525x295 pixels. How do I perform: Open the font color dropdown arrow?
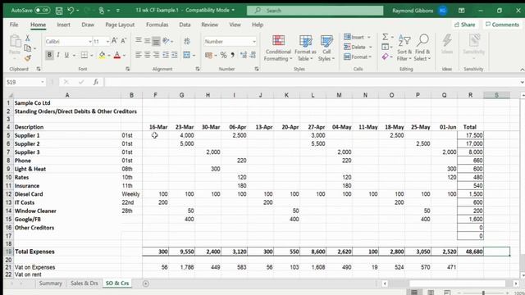[124, 55]
